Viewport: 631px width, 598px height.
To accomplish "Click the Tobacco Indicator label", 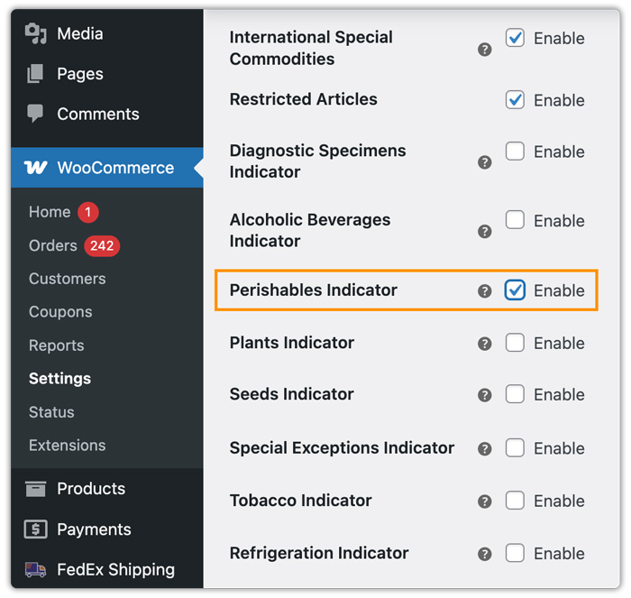I will tap(300, 501).
